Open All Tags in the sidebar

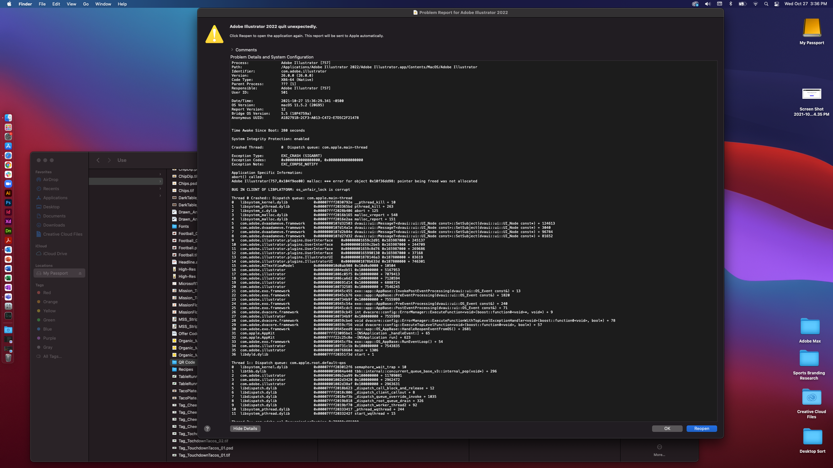52,356
